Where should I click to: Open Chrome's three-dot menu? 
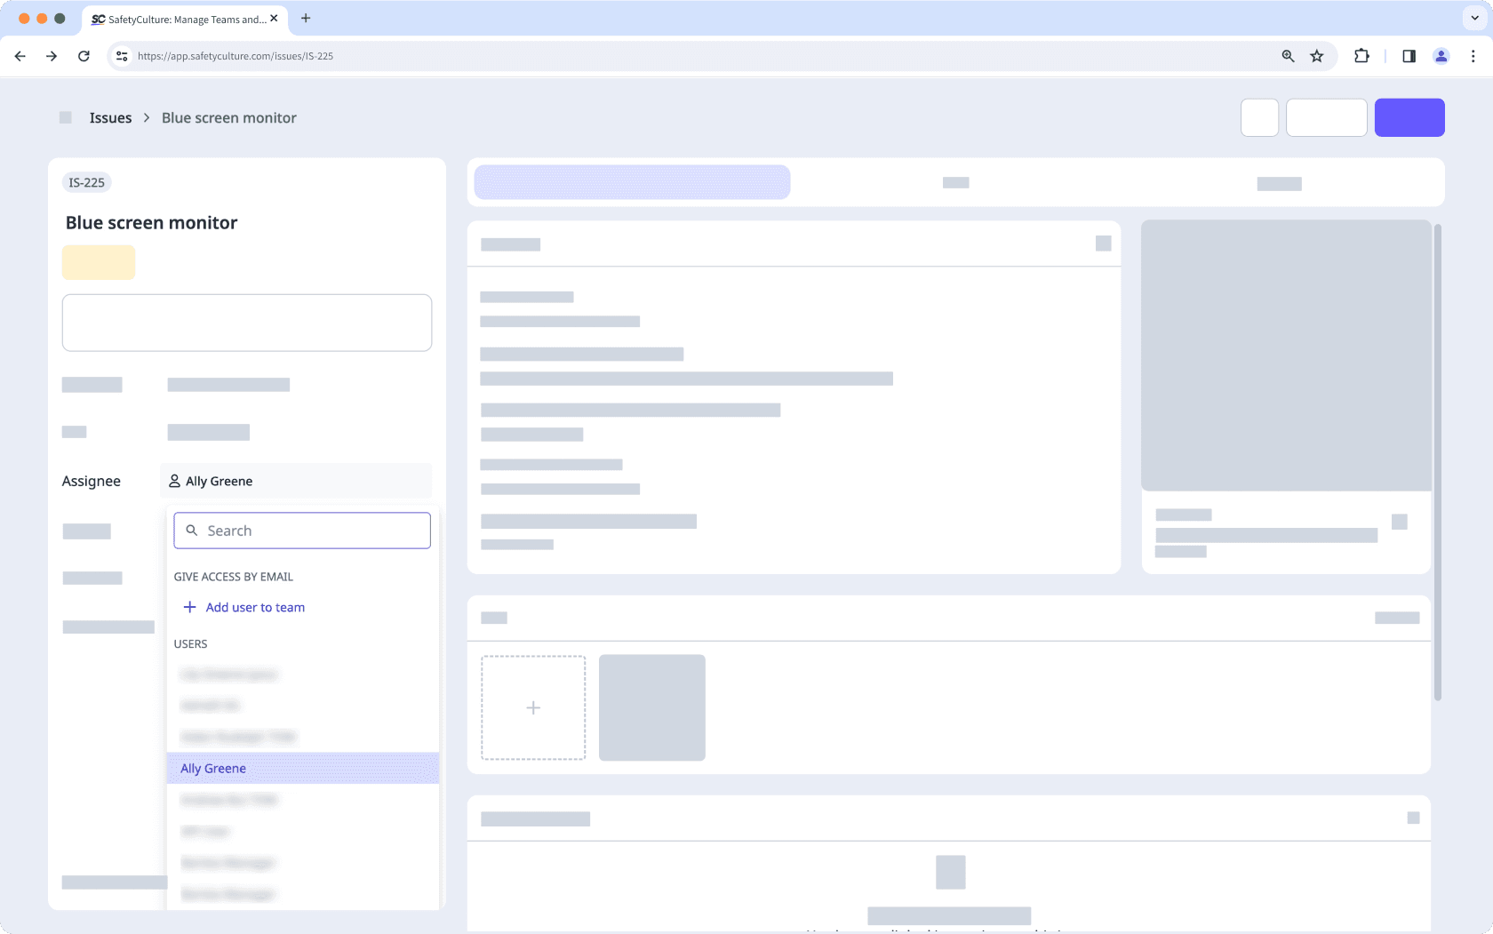pos(1473,55)
